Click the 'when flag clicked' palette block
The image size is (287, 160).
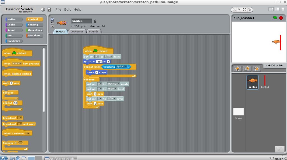click(x=17, y=52)
